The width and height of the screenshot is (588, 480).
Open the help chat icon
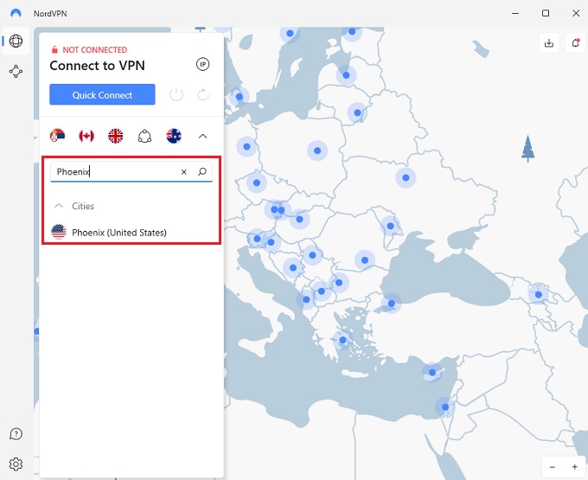(16, 434)
